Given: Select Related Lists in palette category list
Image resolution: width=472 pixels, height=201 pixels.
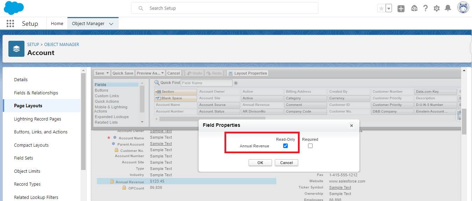Looking at the screenshot, I should [x=106, y=122].
